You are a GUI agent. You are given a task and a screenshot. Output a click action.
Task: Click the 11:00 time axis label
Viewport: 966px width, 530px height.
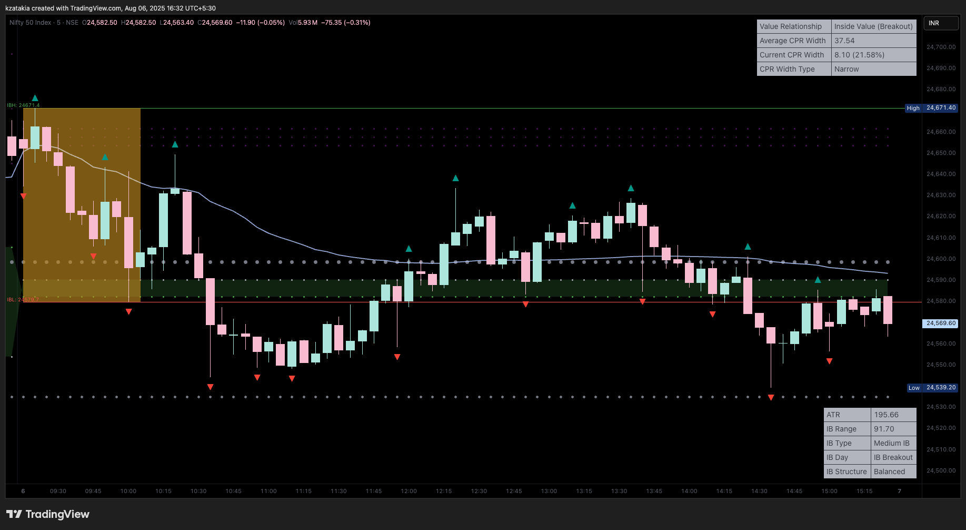pyautogui.click(x=268, y=491)
